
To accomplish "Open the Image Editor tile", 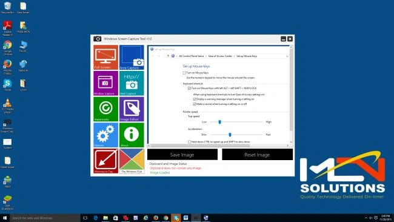I will 132,109.
